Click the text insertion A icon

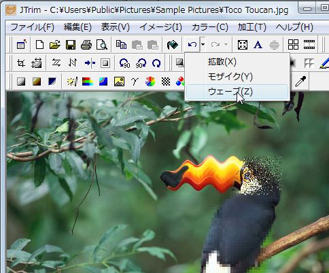click(x=258, y=45)
